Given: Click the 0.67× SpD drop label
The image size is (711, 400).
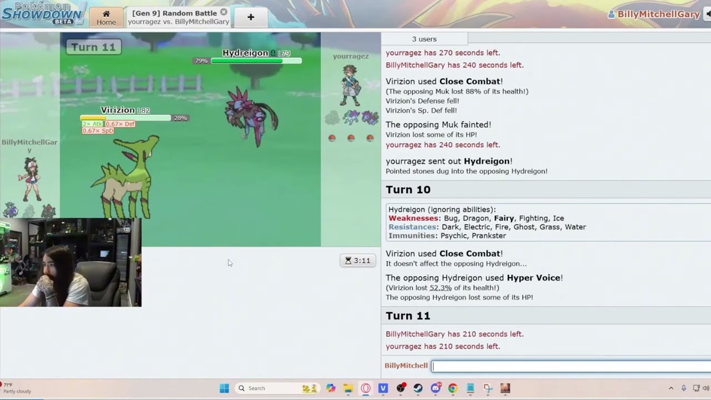Looking at the screenshot, I should pyautogui.click(x=98, y=131).
